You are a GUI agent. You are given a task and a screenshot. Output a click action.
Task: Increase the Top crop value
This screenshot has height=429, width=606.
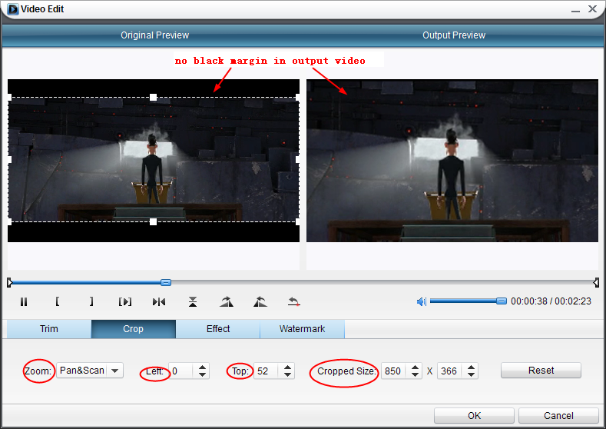pyautogui.click(x=287, y=367)
